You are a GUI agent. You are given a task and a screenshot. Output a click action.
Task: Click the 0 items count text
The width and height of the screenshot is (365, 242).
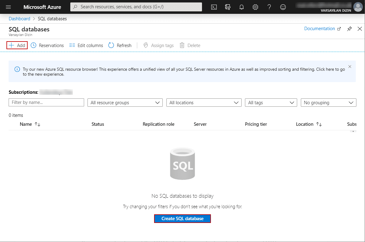click(16, 115)
